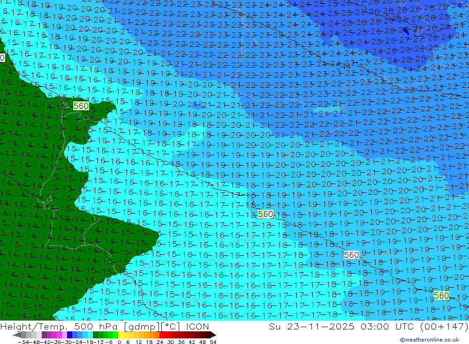Click the dark purple swatch above legend value -42

coord(44,335)
